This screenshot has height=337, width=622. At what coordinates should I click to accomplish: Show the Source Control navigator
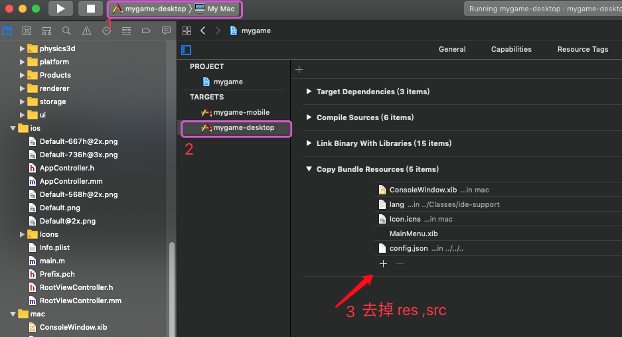point(27,31)
